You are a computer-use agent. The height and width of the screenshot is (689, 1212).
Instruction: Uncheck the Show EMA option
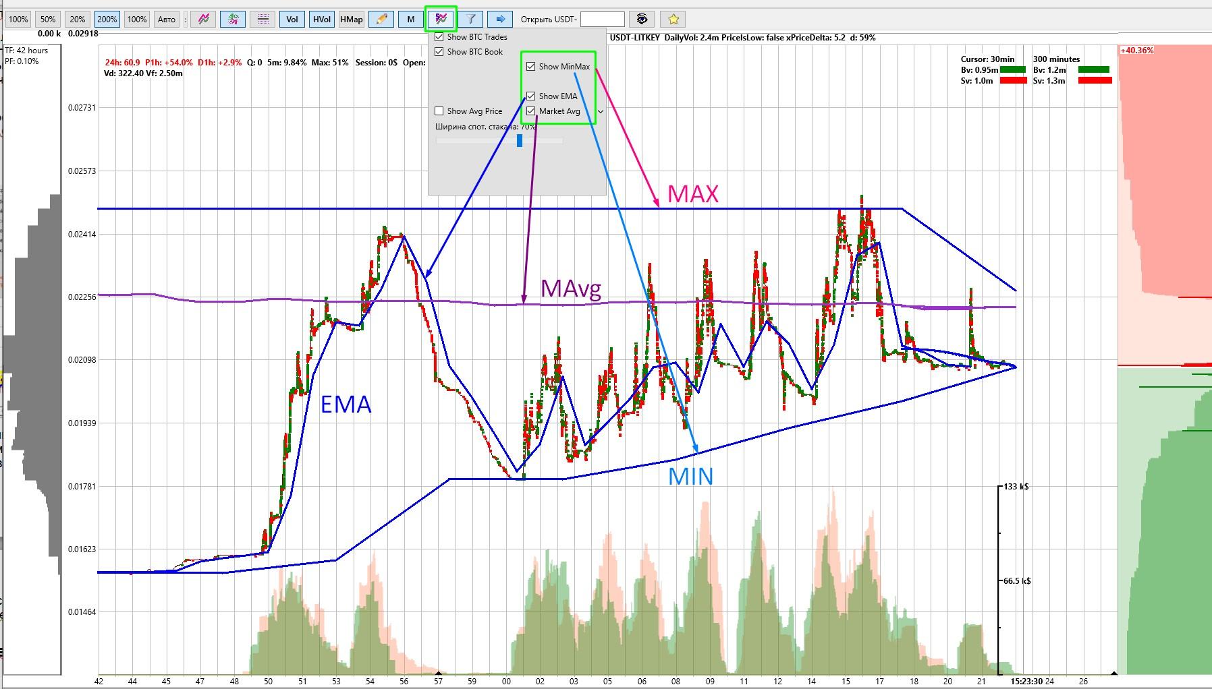tap(531, 96)
